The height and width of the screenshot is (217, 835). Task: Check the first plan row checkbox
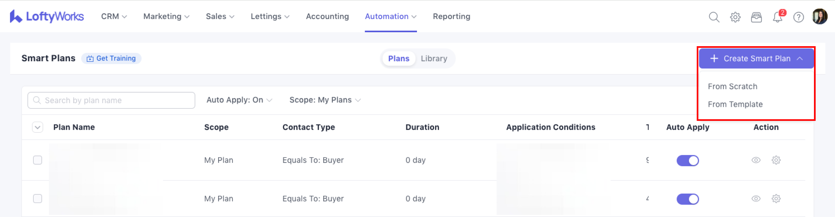point(38,160)
